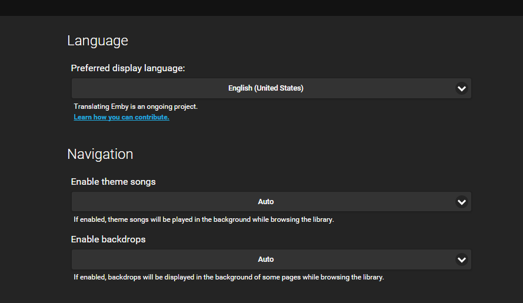Screen dimensions: 523x303
Task: Click the word 'contribute' in the link
Action: click(x=152, y=117)
